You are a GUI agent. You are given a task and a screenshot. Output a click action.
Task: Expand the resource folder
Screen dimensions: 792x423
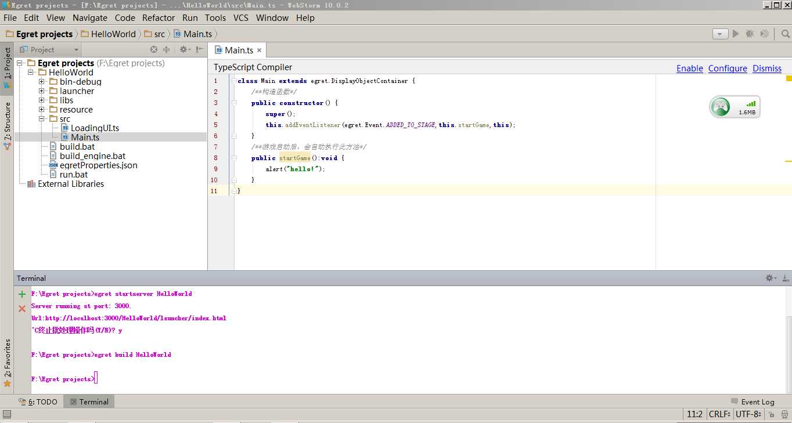42,110
